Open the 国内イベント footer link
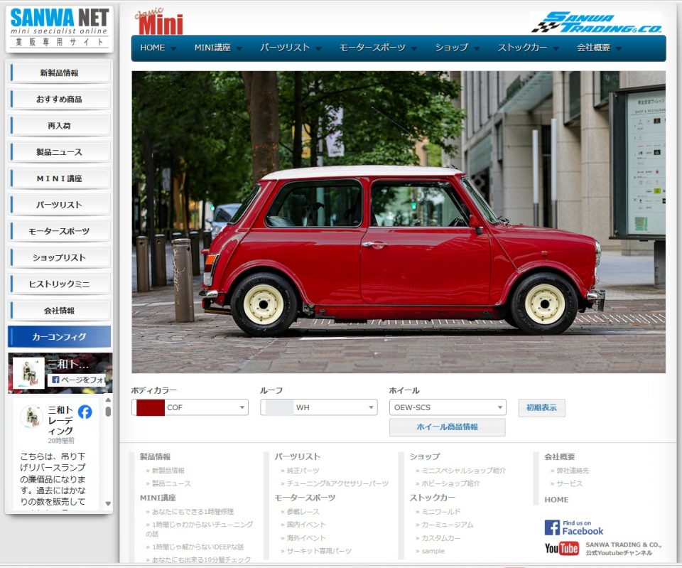Viewport: 682px width, 568px height. point(305,525)
